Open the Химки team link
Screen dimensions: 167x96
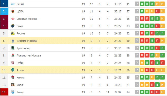click(21, 78)
